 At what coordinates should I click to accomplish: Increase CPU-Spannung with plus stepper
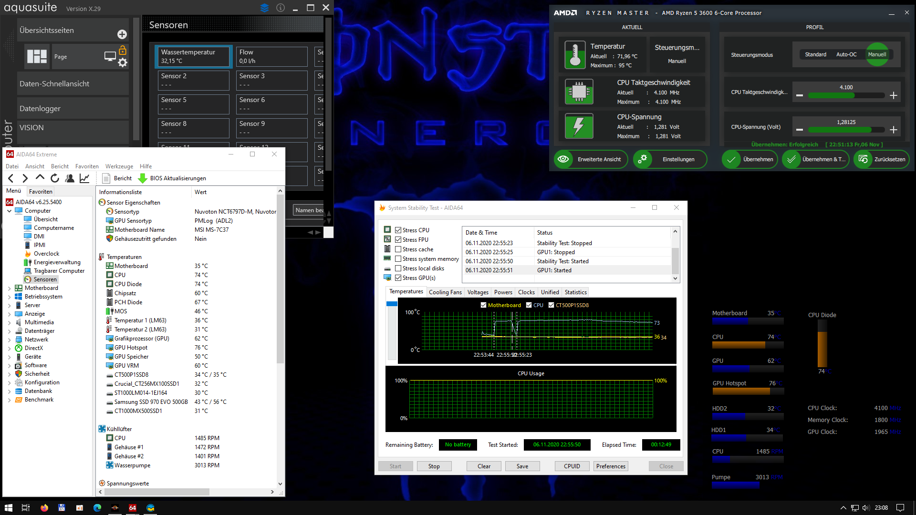click(x=894, y=130)
